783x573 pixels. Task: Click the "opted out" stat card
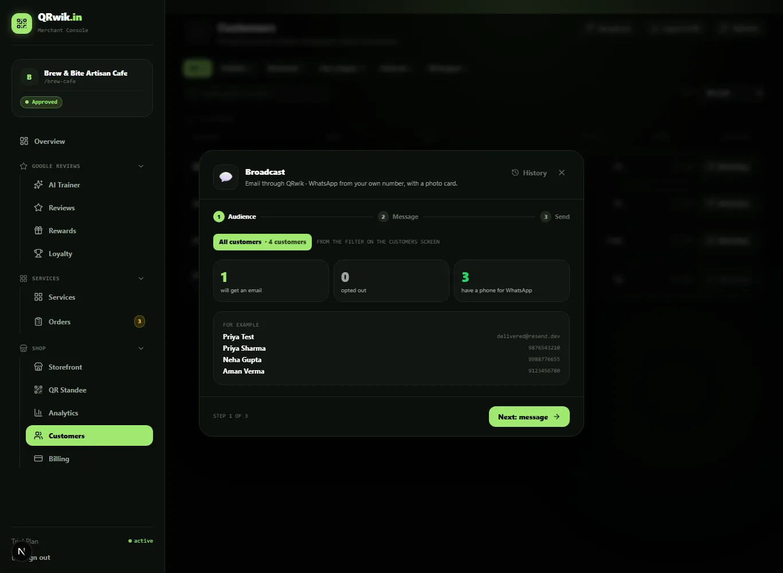(391, 281)
